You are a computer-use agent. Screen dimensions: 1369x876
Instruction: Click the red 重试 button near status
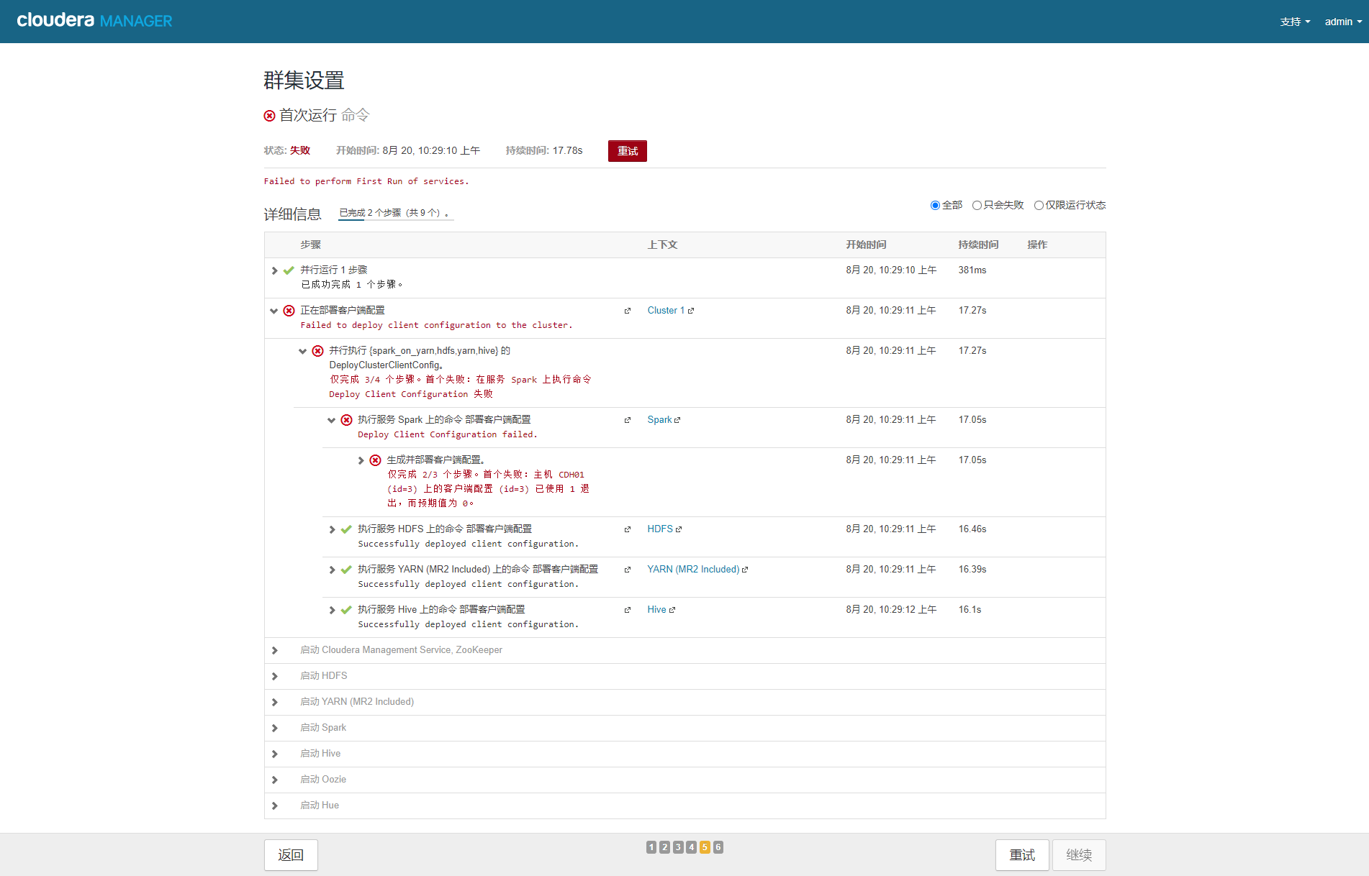click(627, 151)
